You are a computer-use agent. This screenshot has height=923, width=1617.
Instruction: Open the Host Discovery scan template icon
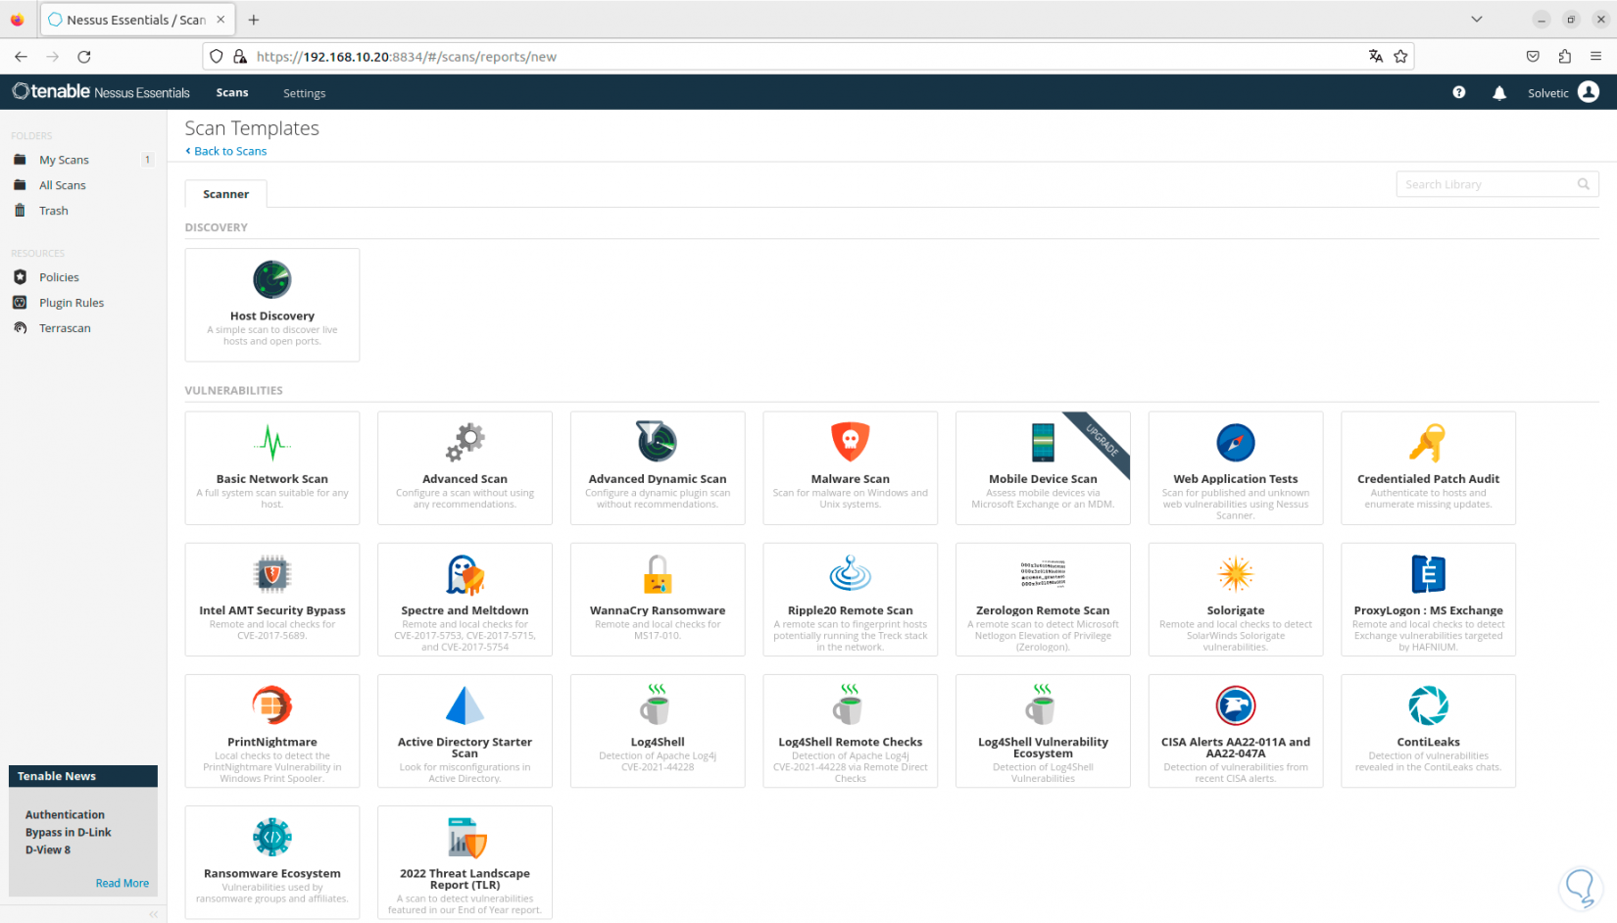pyautogui.click(x=272, y=280)
